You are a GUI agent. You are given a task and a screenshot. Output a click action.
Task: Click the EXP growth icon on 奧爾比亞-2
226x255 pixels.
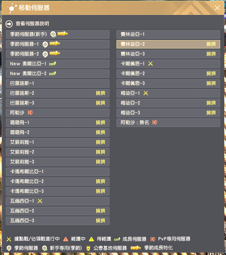[53, 73]
